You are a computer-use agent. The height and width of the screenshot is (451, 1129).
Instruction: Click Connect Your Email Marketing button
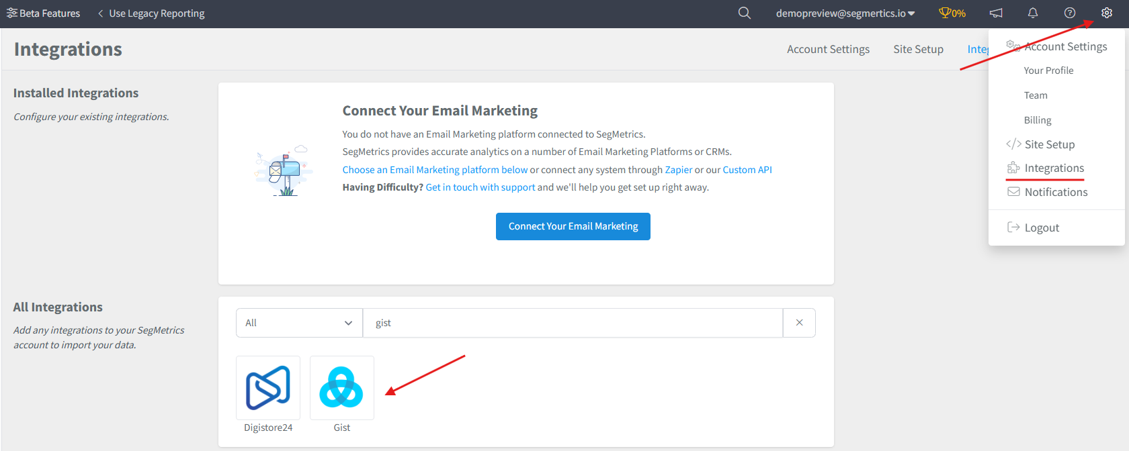pyautogui.click(x=573, y=226)
